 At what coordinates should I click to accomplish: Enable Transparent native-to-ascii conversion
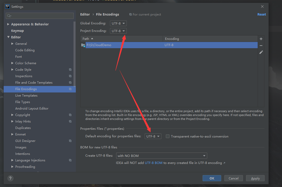(168, 136)
